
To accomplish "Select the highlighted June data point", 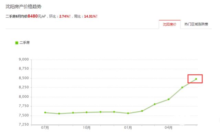I will (x=196, y=79).
